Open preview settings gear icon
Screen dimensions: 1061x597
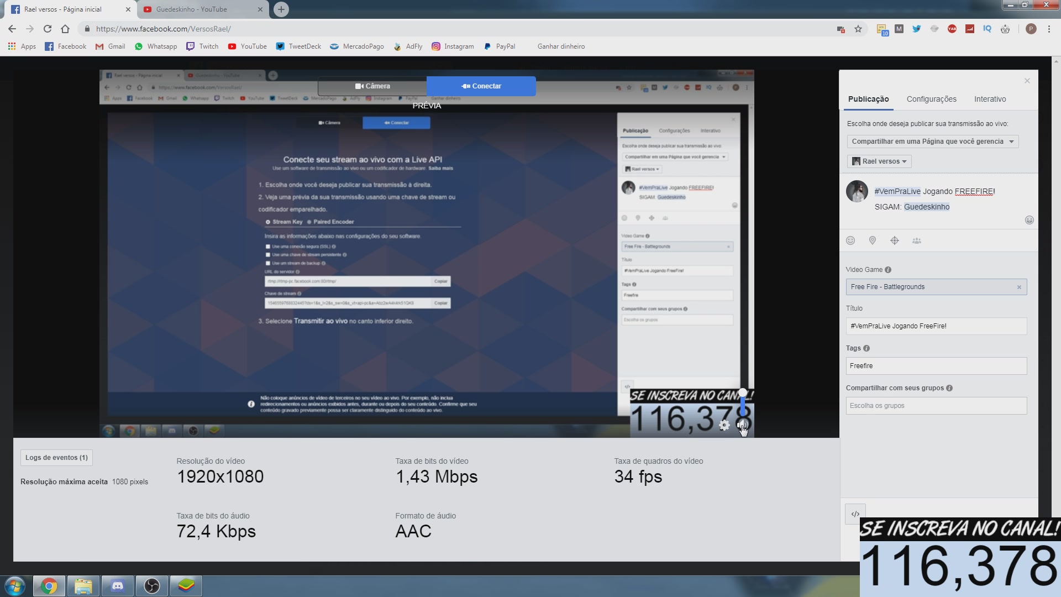(724, 425)
